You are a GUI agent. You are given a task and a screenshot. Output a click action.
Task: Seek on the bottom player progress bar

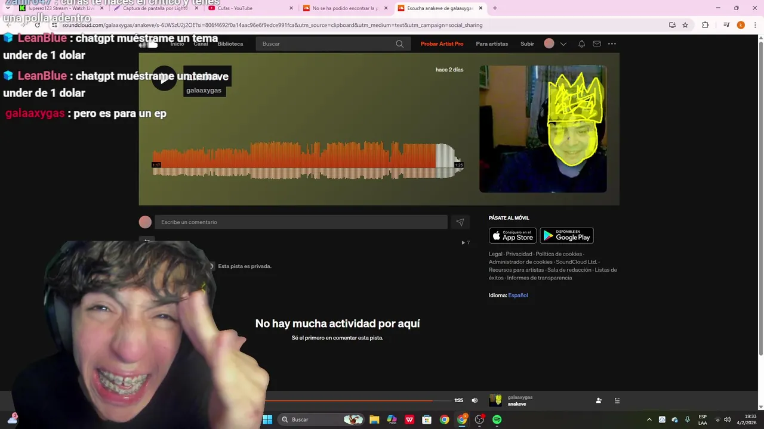(x=358, y=400)
